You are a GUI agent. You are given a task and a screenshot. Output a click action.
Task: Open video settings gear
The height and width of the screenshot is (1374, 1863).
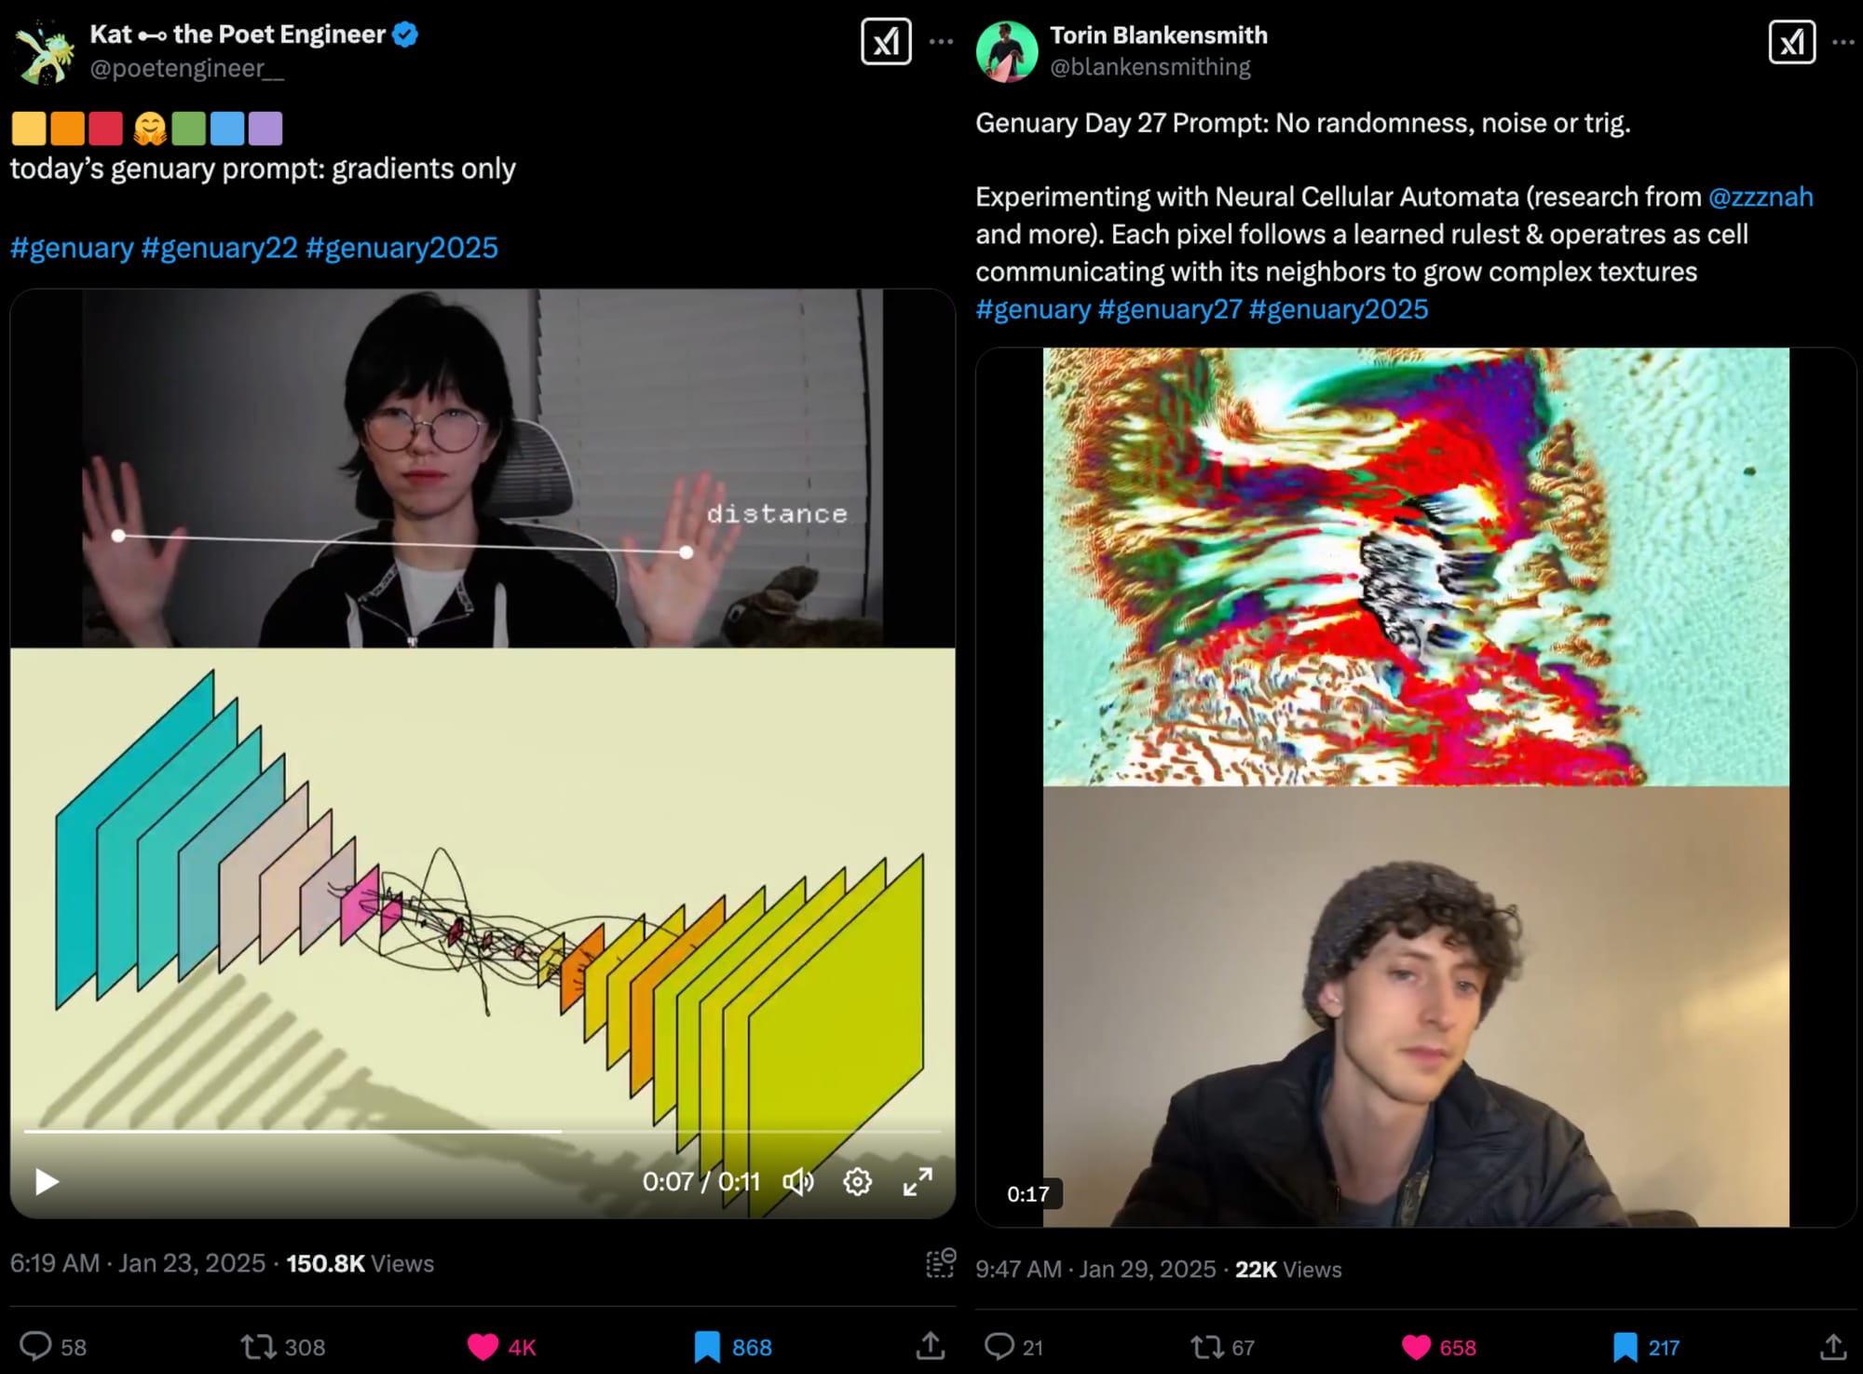pos(857,1181)
